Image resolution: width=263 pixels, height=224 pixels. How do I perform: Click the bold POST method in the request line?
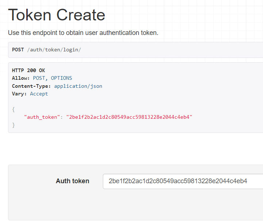click(18, 50)
